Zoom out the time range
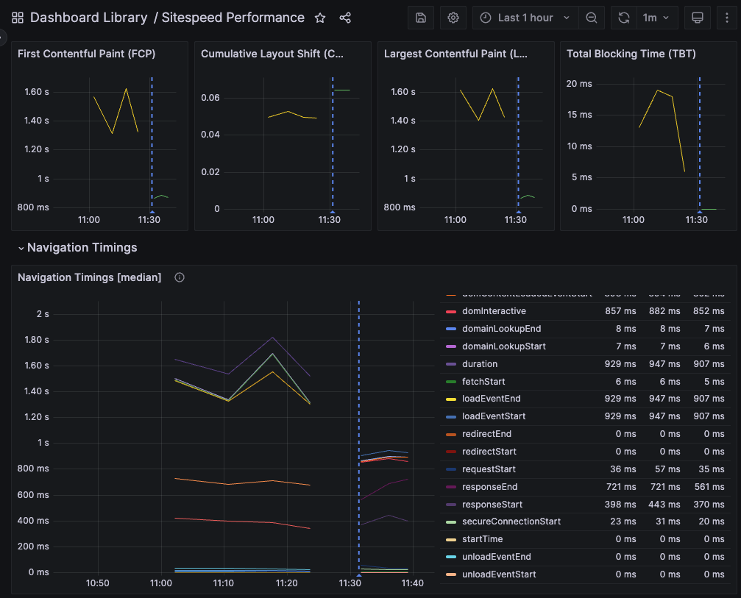Screen dimensions: 741x598 [591, 18]
